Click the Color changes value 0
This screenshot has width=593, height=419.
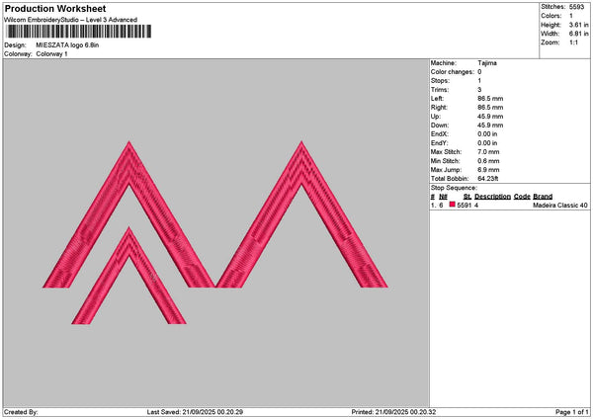[479, 72]
